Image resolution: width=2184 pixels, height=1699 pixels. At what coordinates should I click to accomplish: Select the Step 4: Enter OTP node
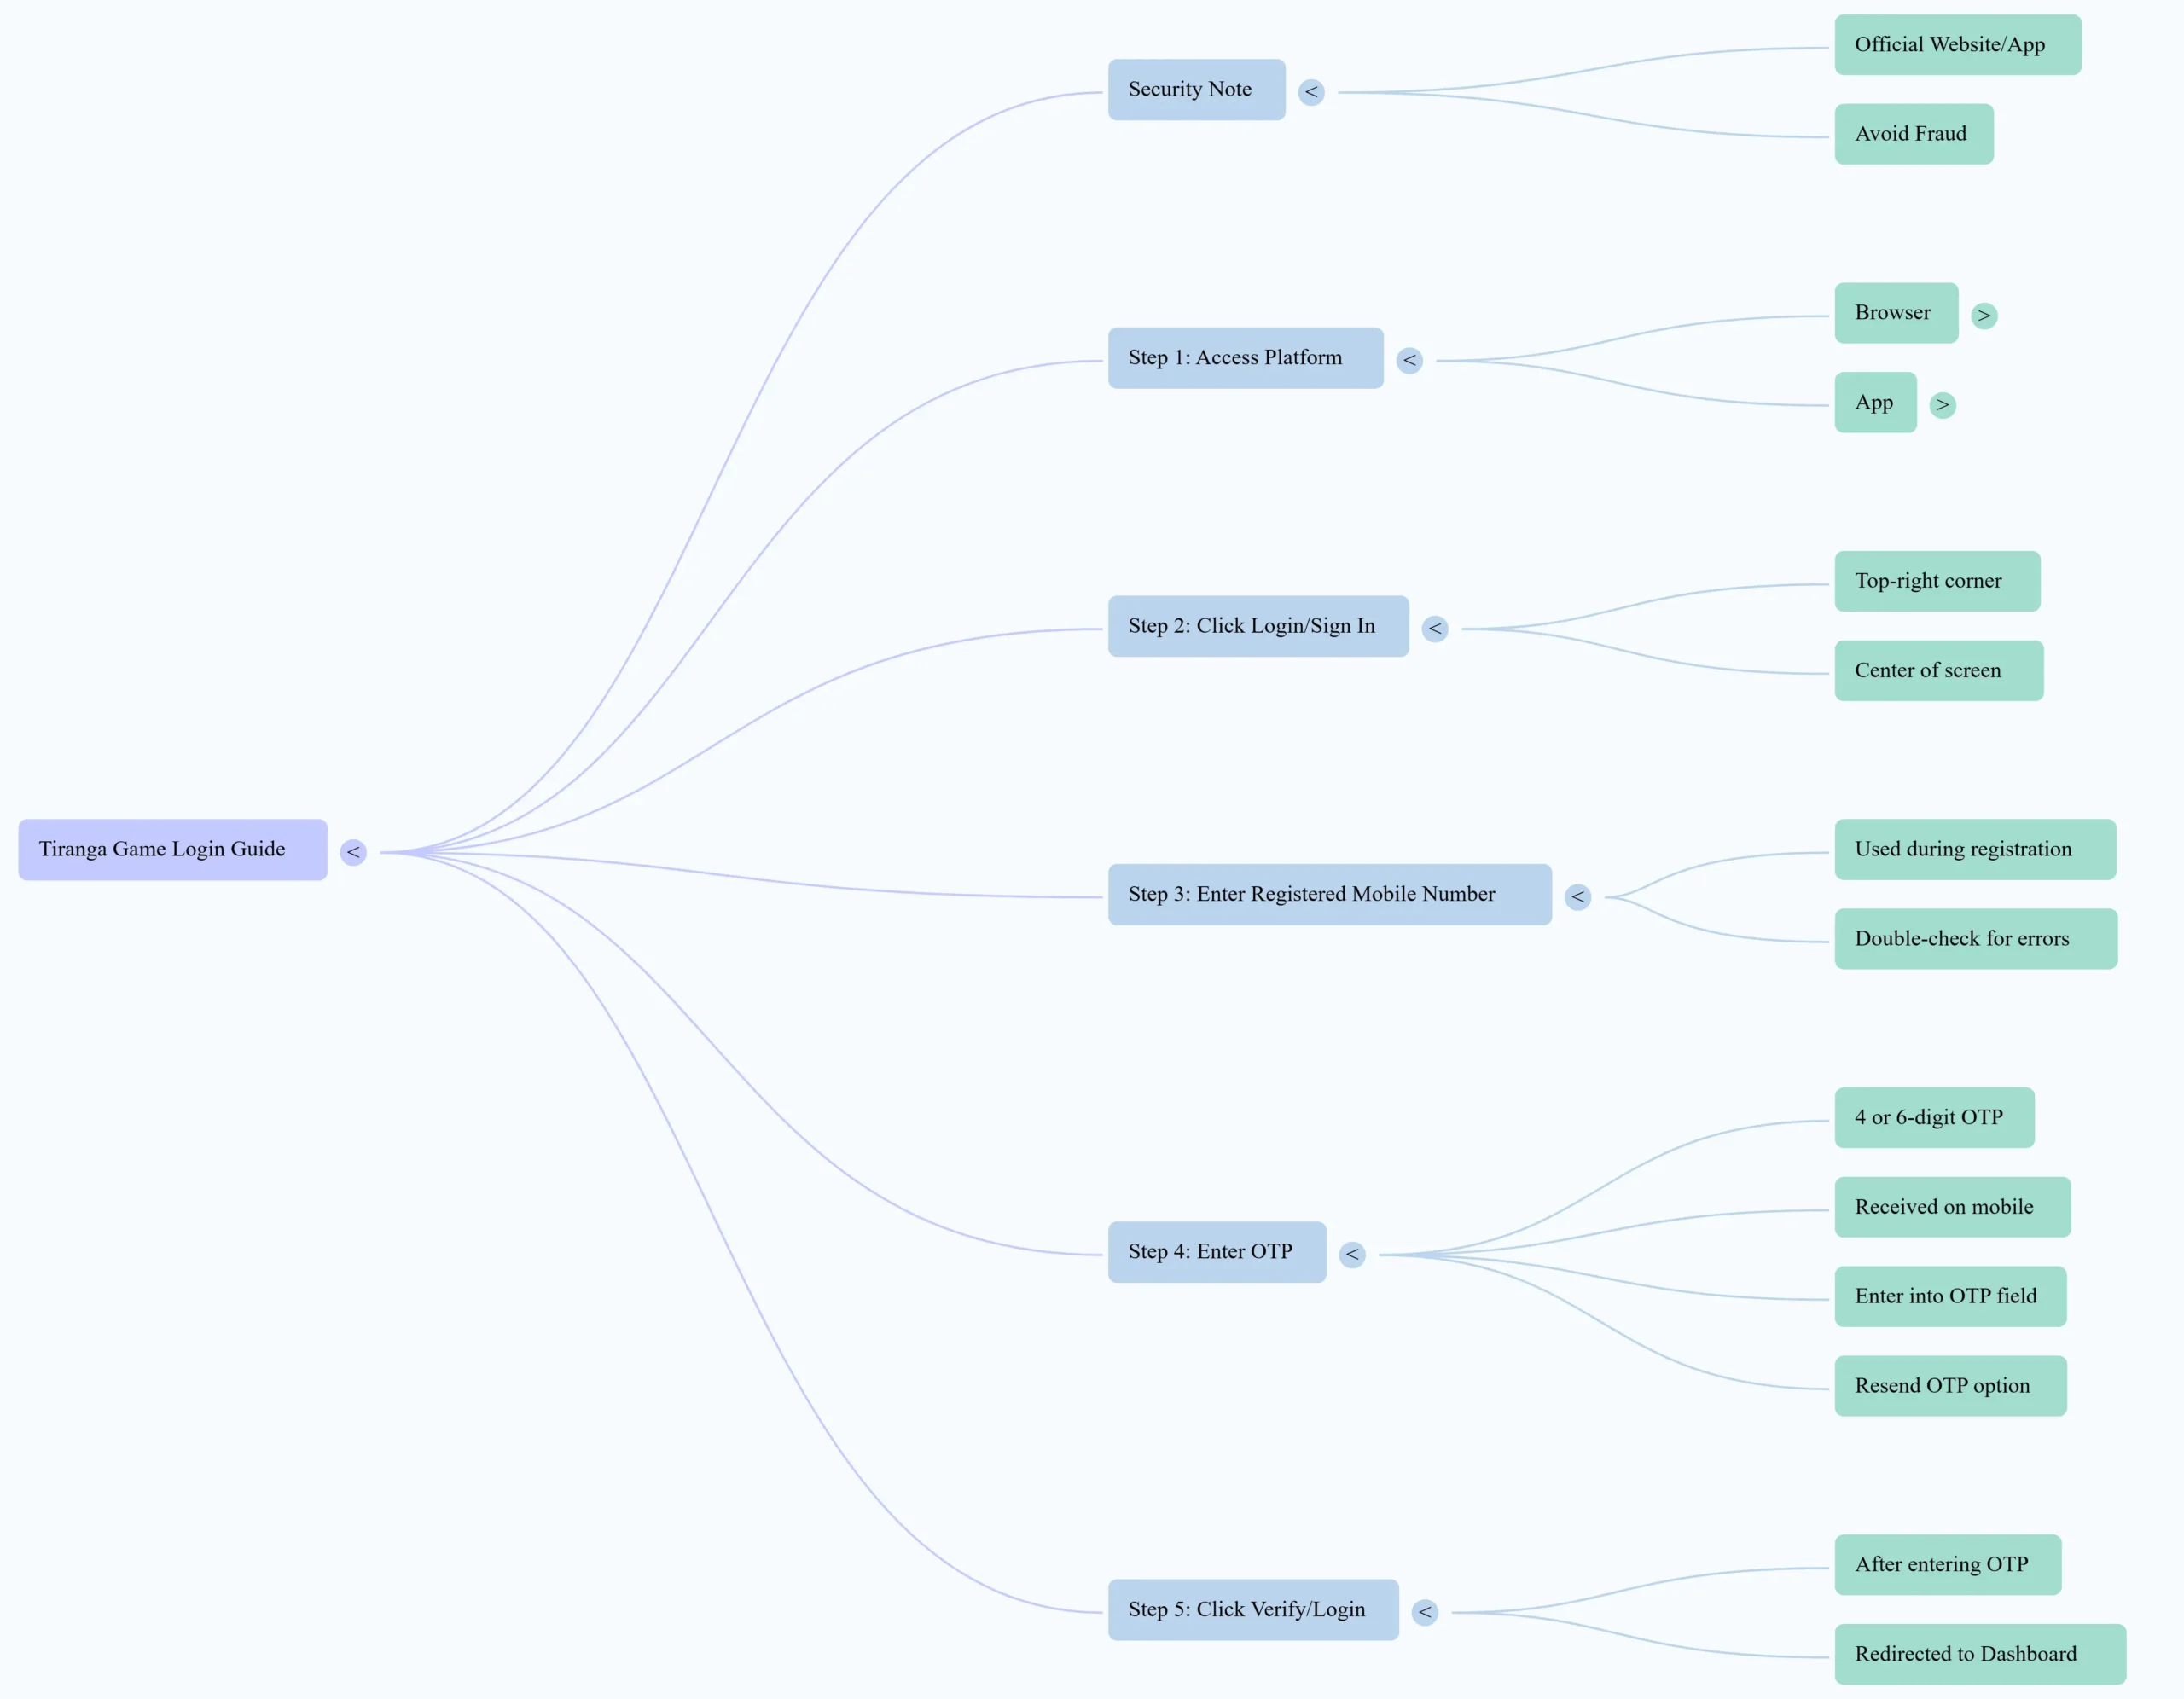[x=1217, y=1252]
